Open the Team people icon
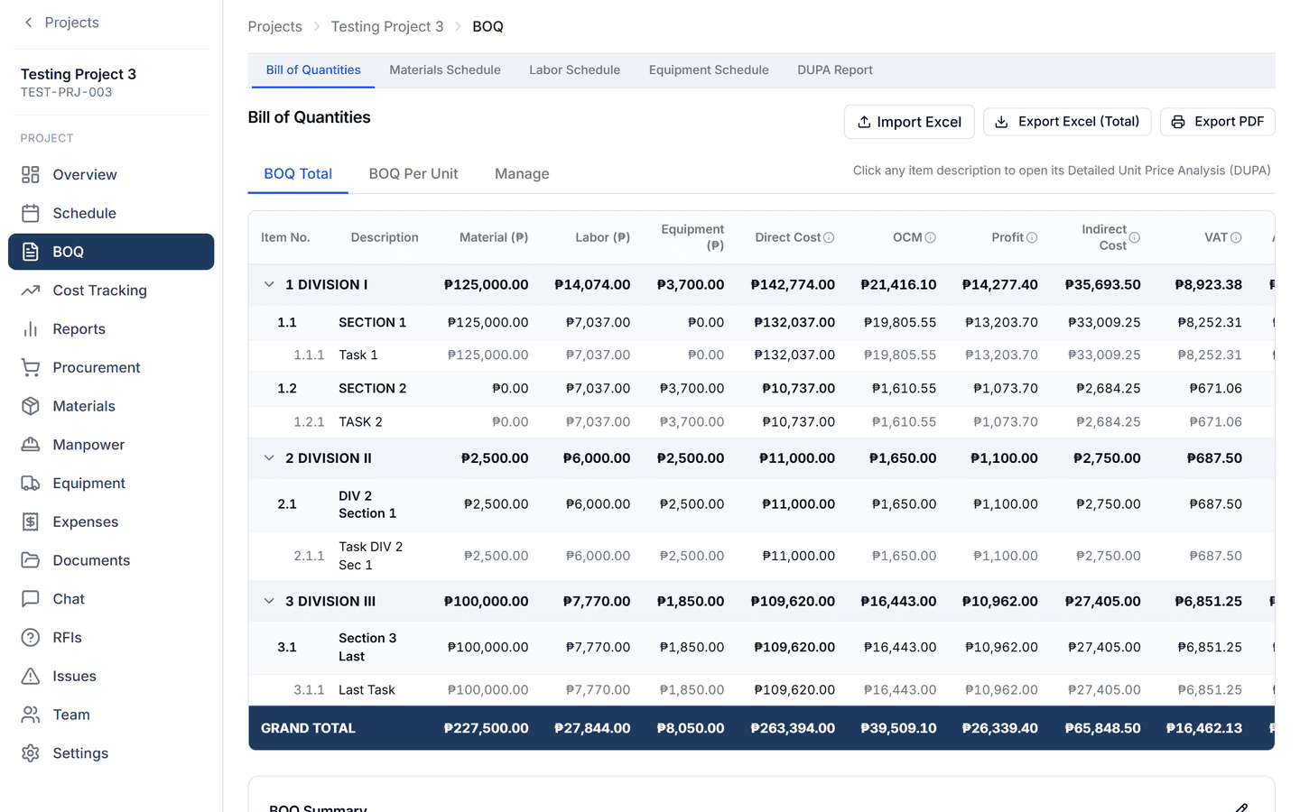 coord(31,715)
